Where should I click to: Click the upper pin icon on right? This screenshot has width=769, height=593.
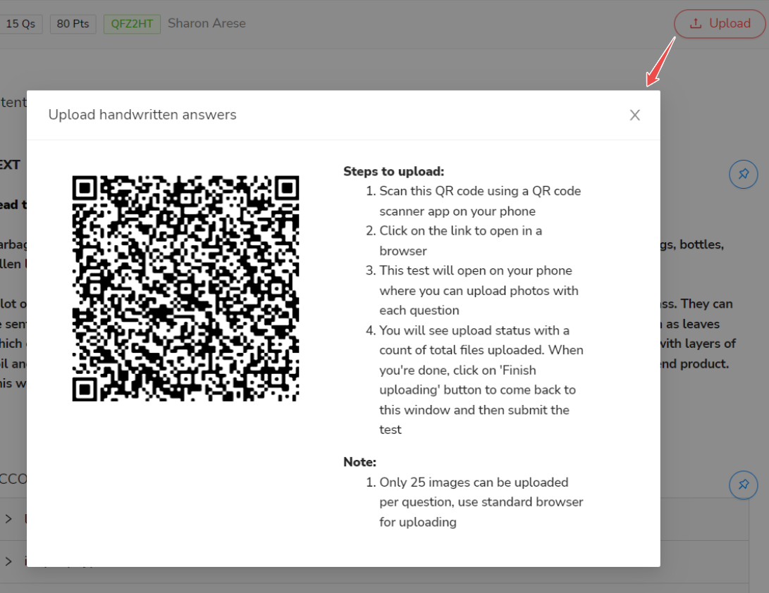coord(743,174)
